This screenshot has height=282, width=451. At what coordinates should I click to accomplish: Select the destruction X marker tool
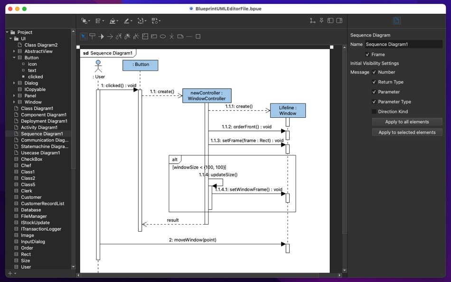point(171,37)
